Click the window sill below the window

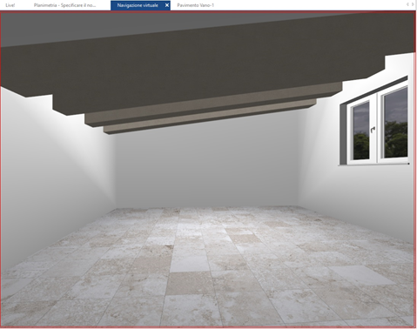[373, 164]
